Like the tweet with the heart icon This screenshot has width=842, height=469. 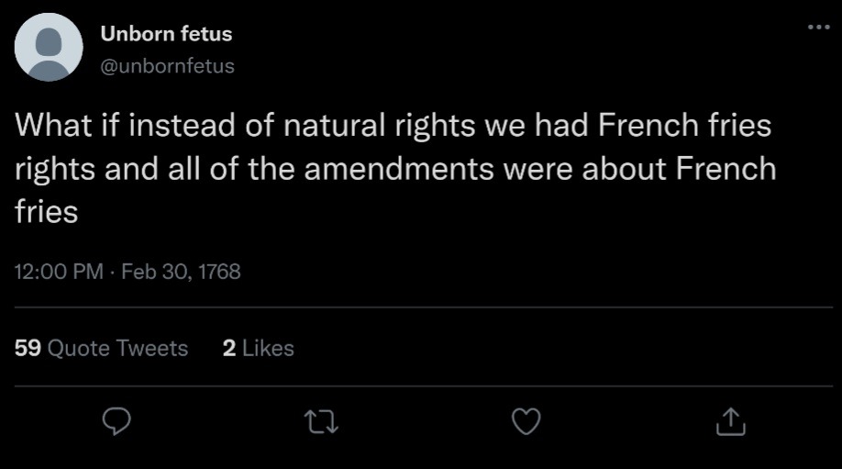525,421
